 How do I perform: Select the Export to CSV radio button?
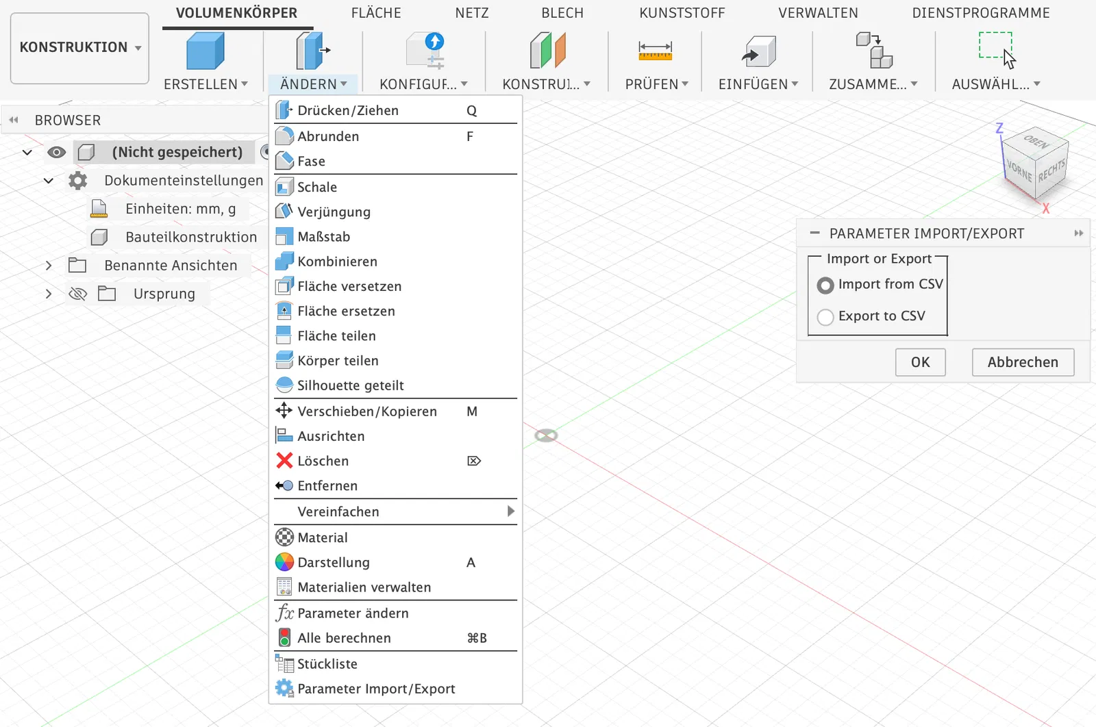click(x=825, y=317)
